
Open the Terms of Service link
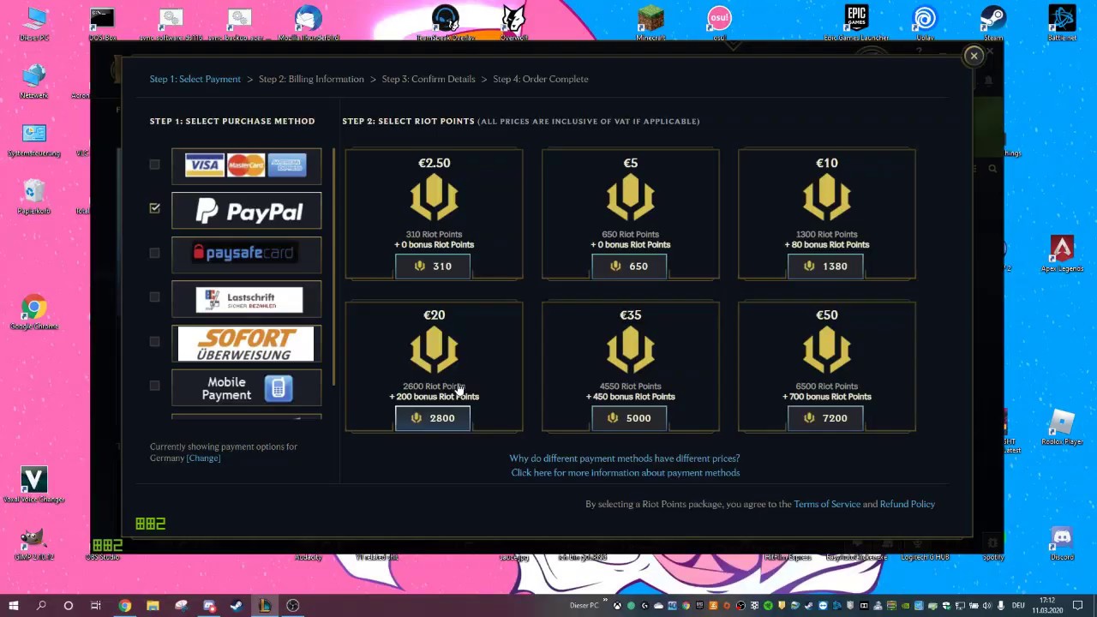pyautogui.click(x=827, y=504)
